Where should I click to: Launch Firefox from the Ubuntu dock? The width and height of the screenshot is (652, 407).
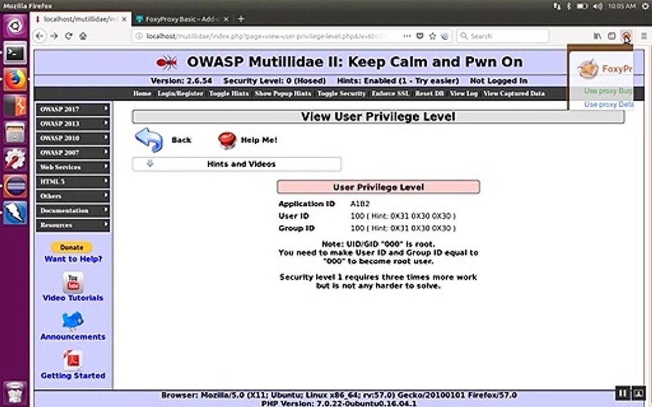point(15,79)
